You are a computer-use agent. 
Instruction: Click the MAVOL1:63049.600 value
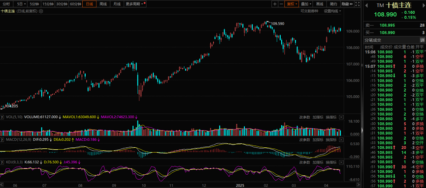[80, 117]
